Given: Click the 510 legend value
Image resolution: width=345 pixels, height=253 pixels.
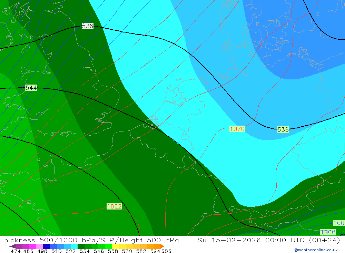Looking at the screenshot, I should (56, 251).
